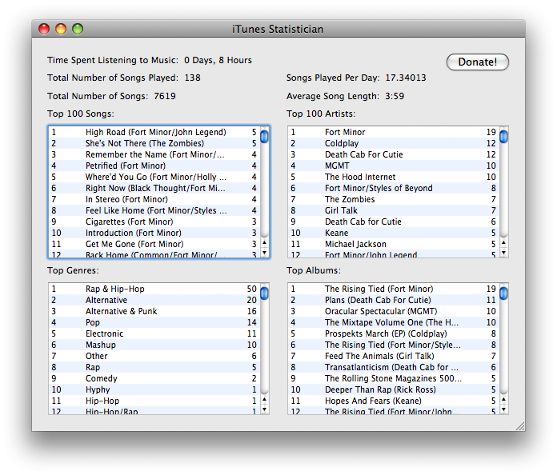Click the Donate! button

478,62
